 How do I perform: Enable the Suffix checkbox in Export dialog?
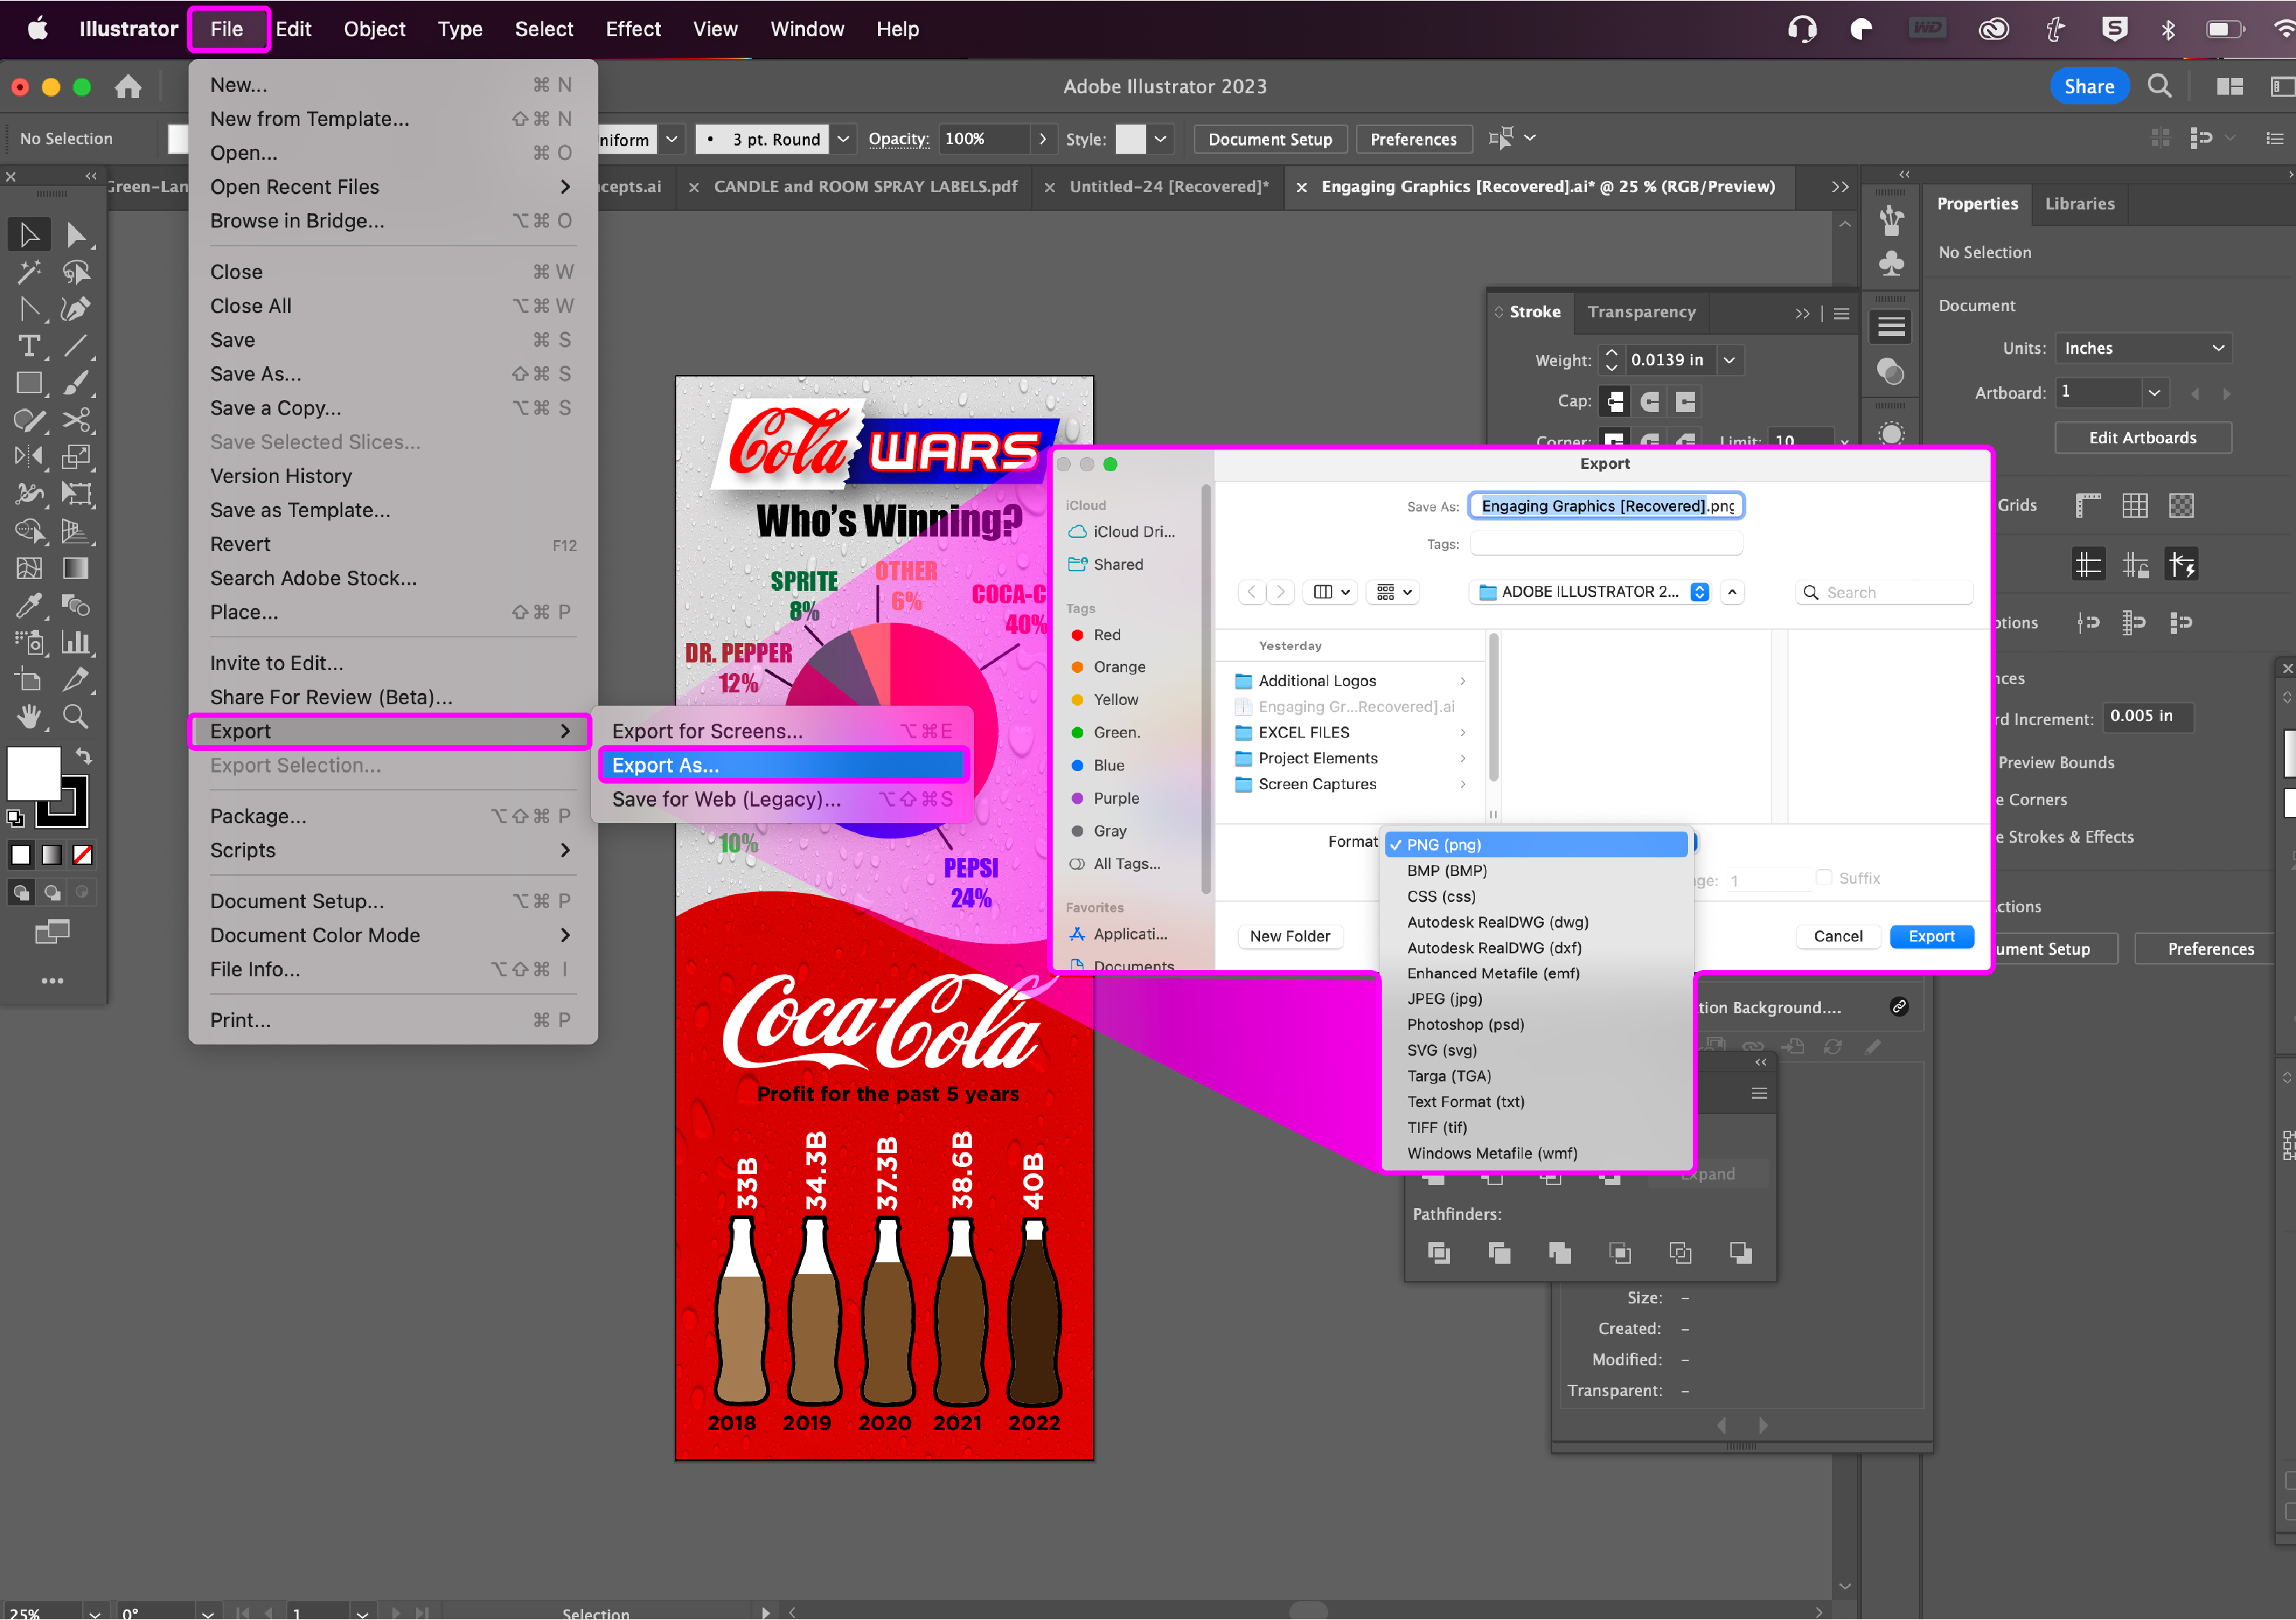click(x=1824, y=877)
